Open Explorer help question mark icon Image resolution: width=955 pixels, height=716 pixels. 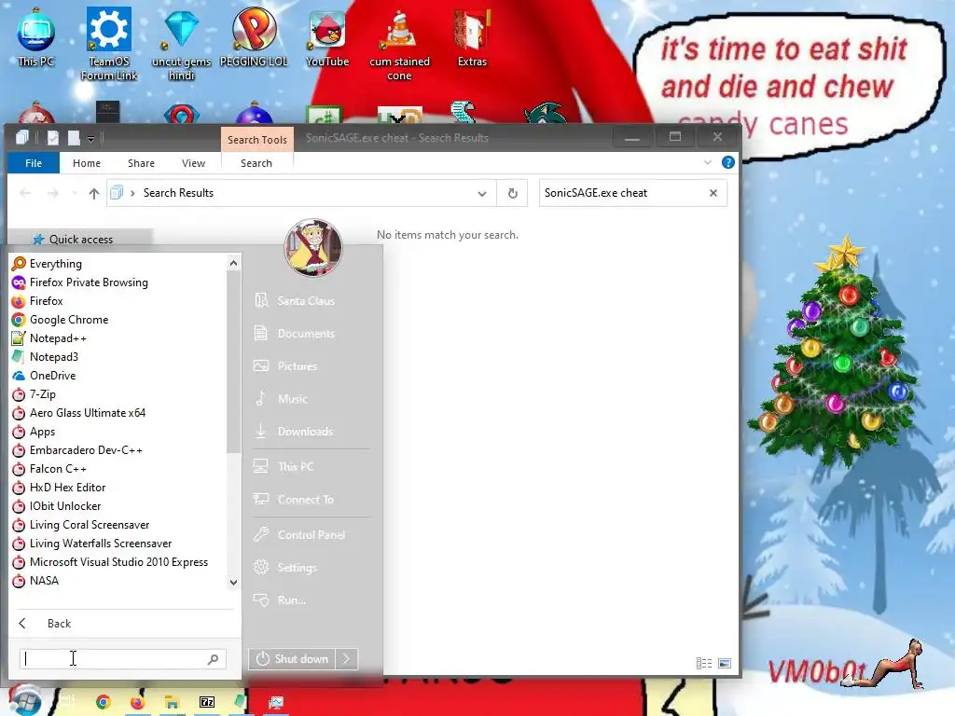click(727, 162)
